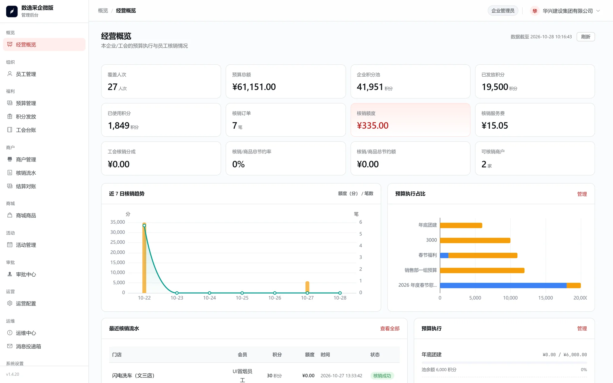
Task: Click 管理 link in 预算执行占比 panel
Action: [582, 194]
